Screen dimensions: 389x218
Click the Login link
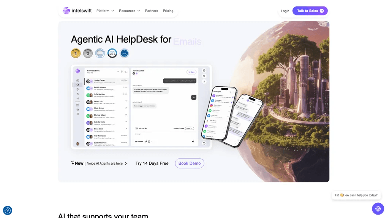[285, 11]
